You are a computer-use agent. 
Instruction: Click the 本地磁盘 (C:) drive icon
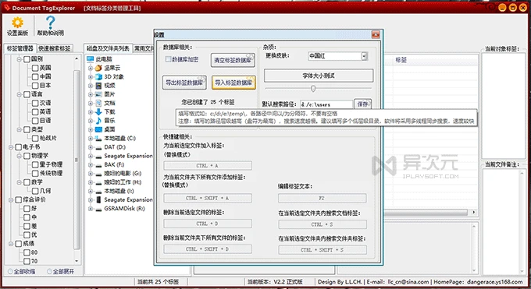98,138
